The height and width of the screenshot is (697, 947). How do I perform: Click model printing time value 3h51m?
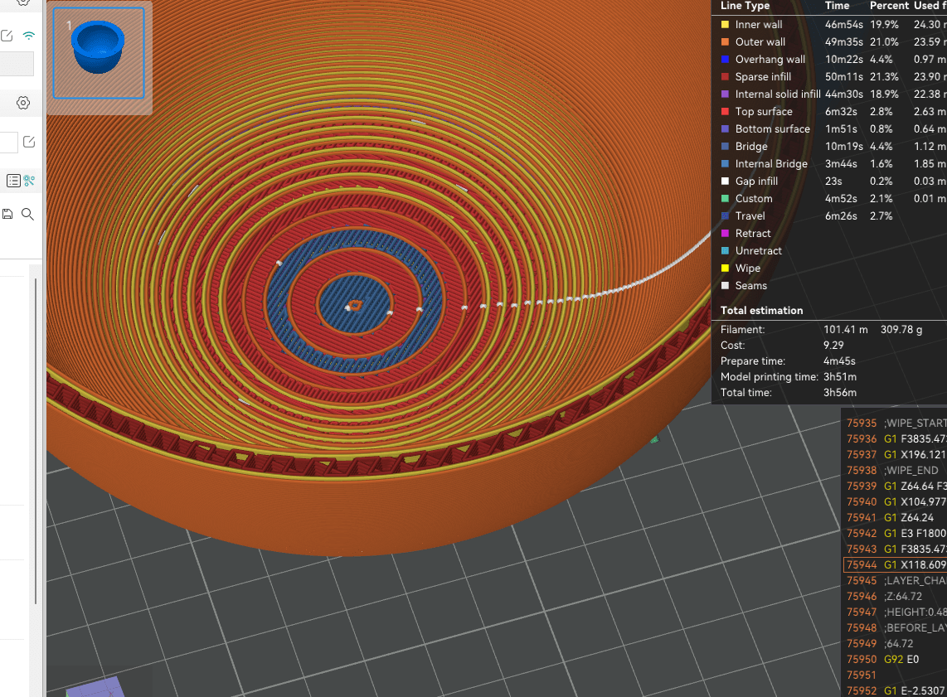click(x=839, y=377)
